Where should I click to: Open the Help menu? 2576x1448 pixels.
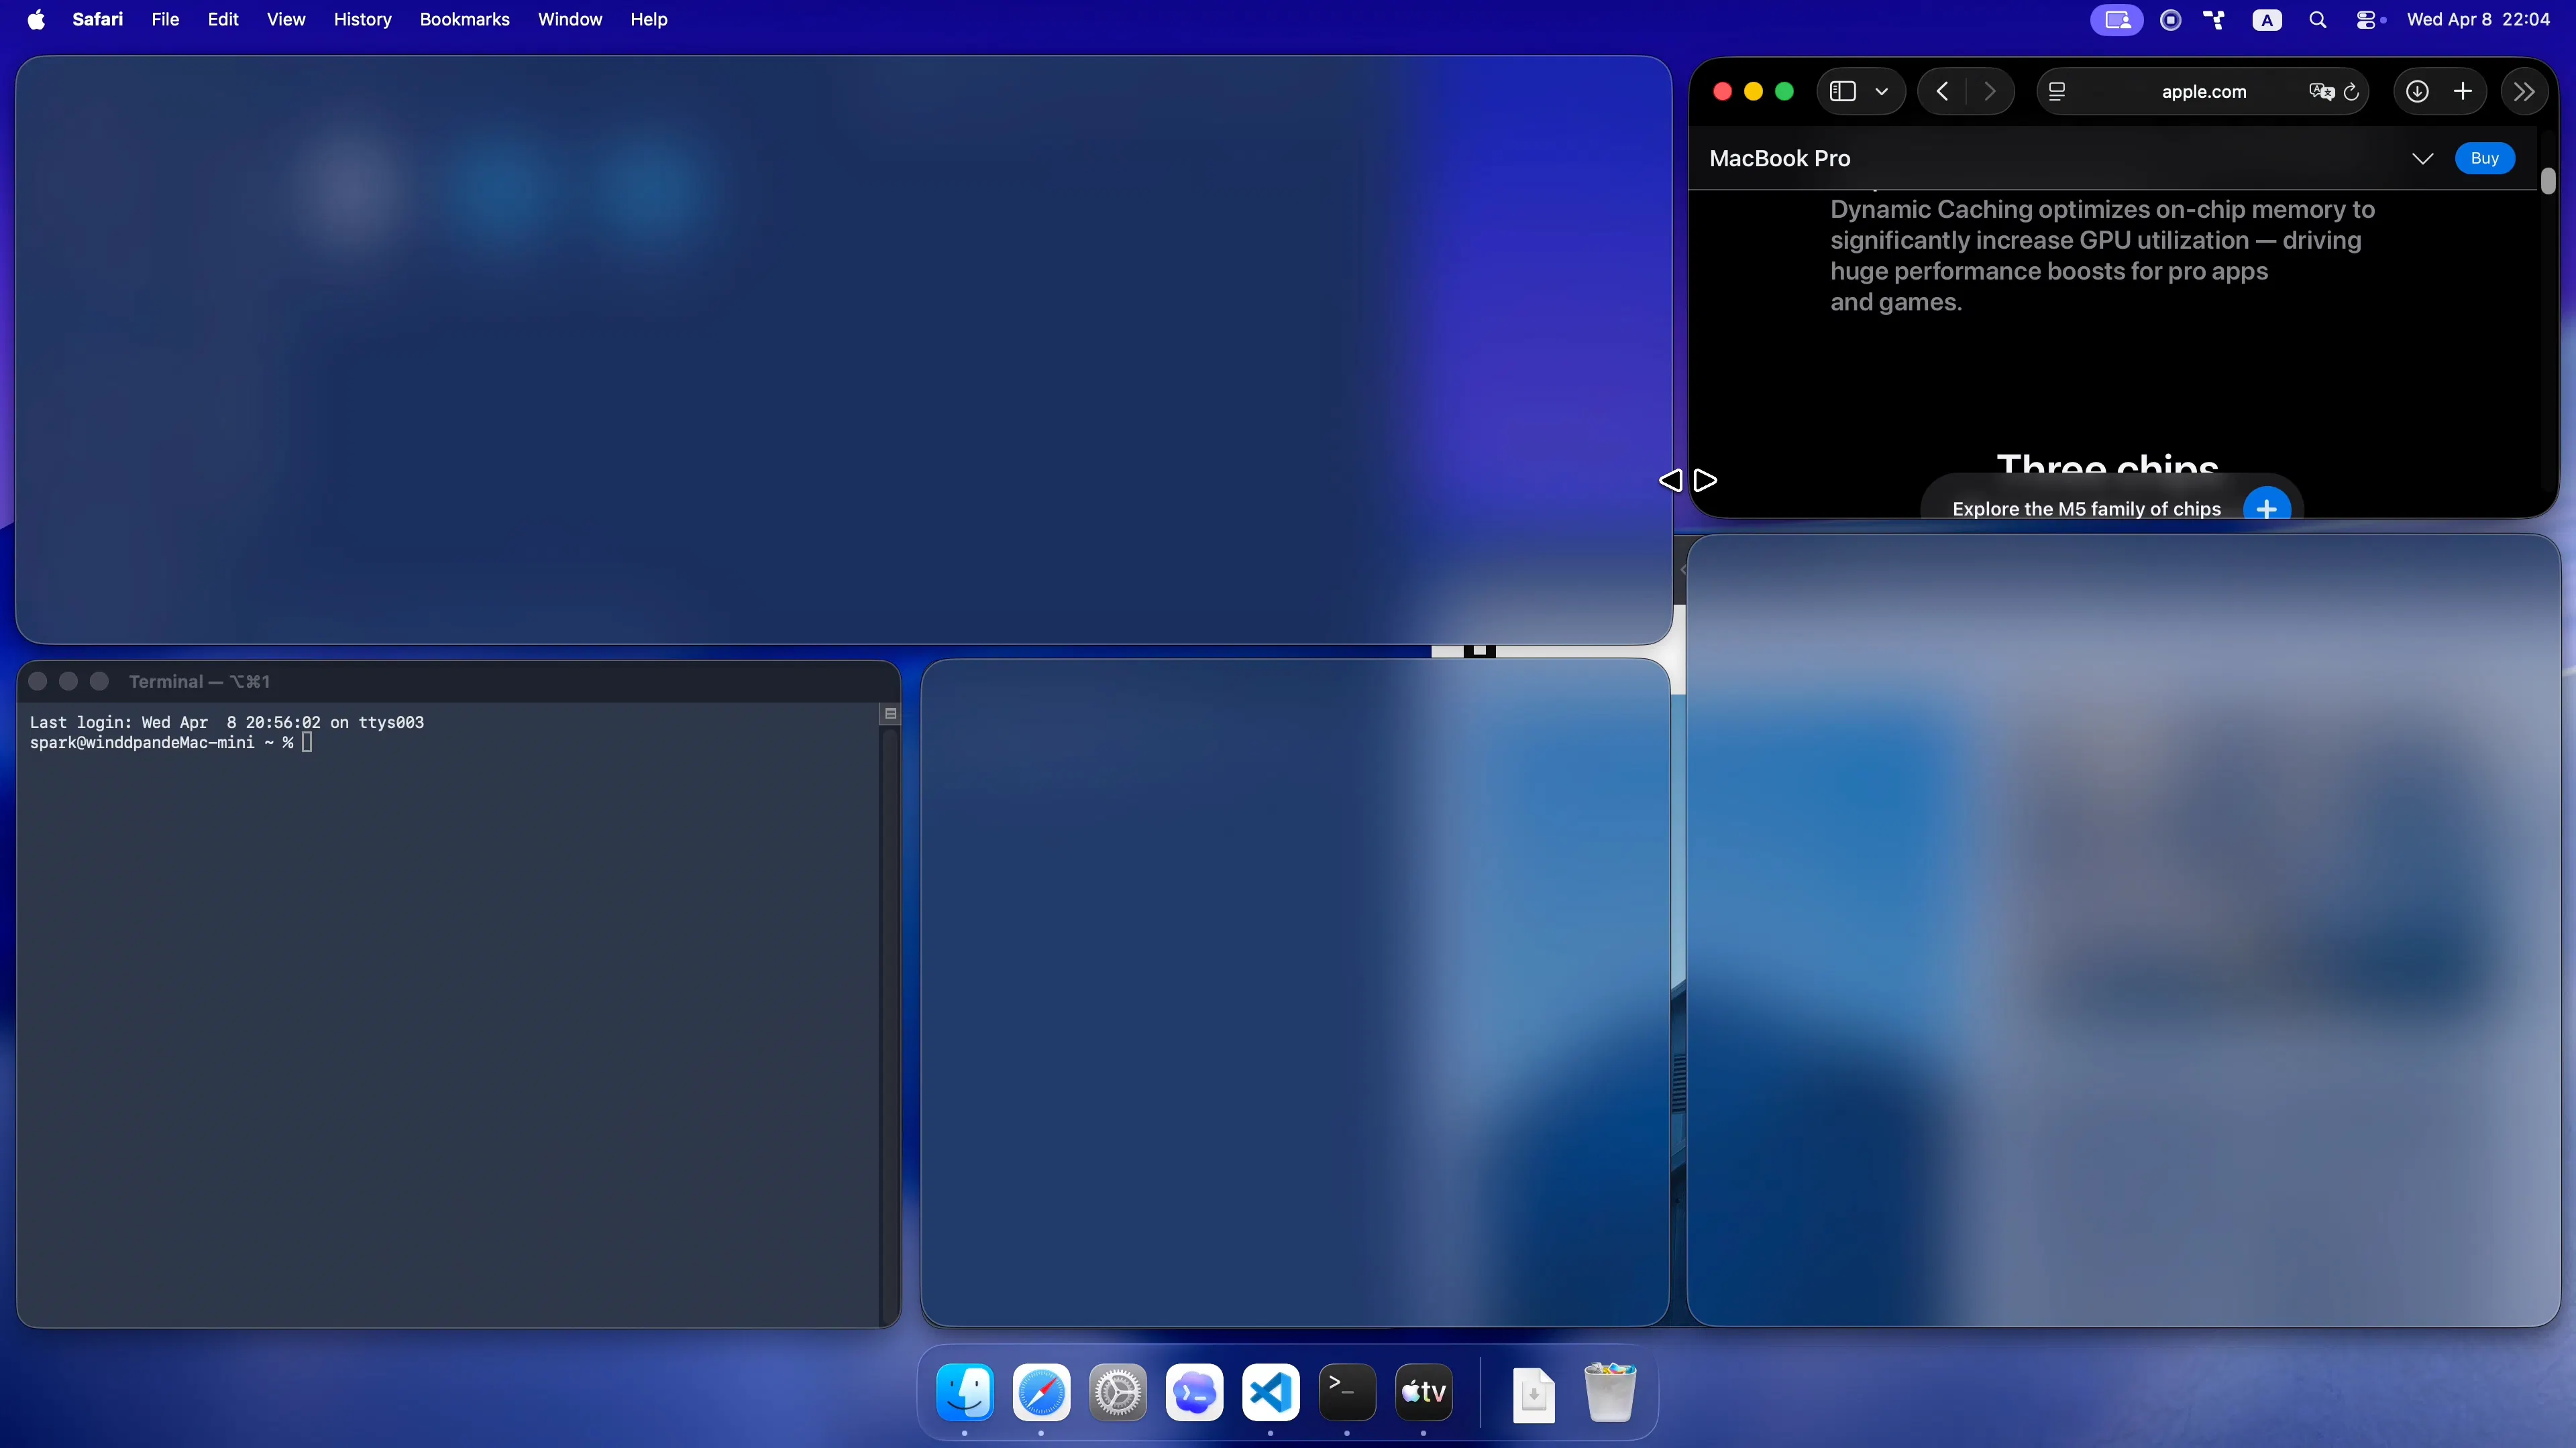[x=648, y=19]
